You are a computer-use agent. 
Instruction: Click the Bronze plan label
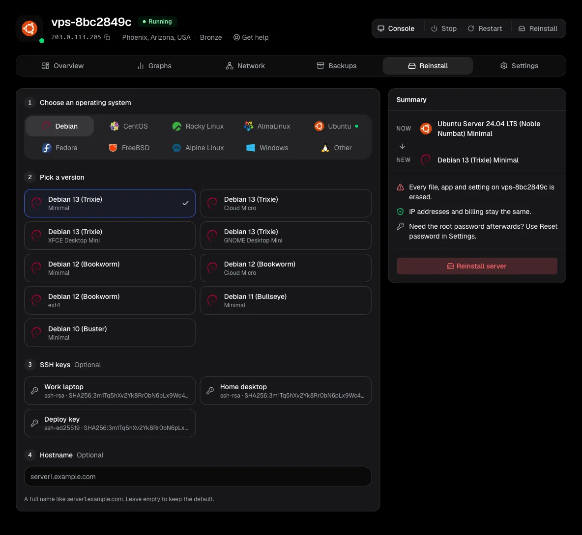click(x=211, y=37)
